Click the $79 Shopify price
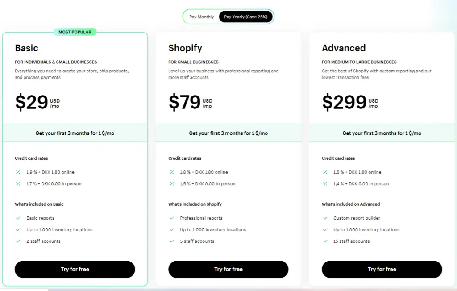457x291 pixels. (185, 102)
